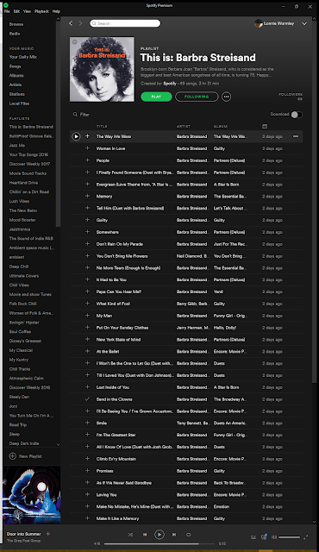Click artist Neil Diamond on You Don't Bring Me Flowers
Screen dimensions: 319x552
click(x=189, y=256)
